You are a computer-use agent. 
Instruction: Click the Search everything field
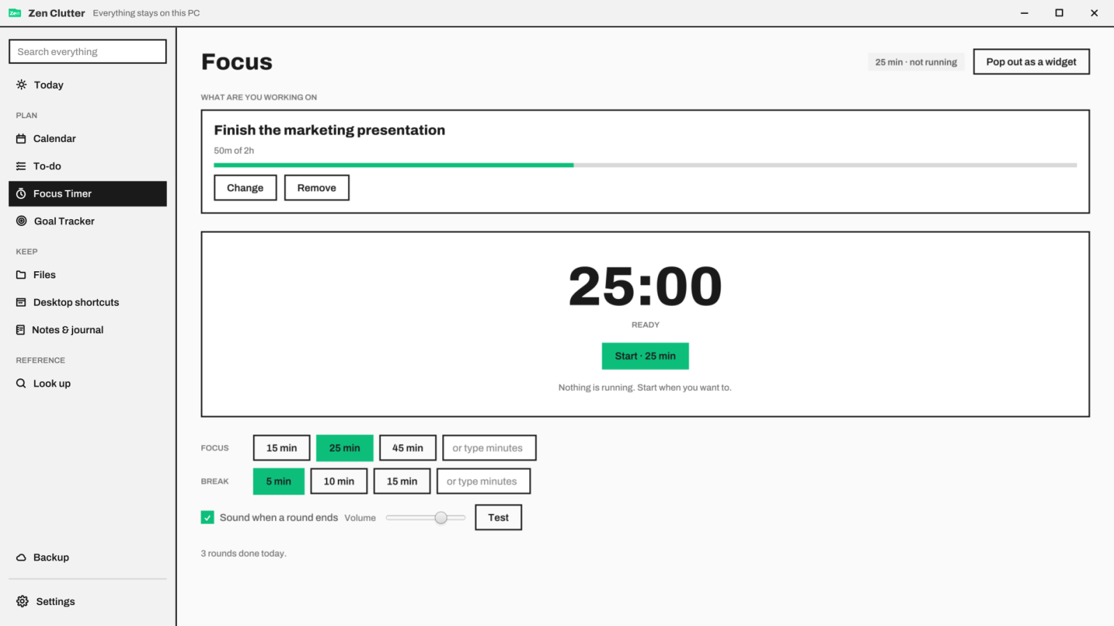click(88, 51)
